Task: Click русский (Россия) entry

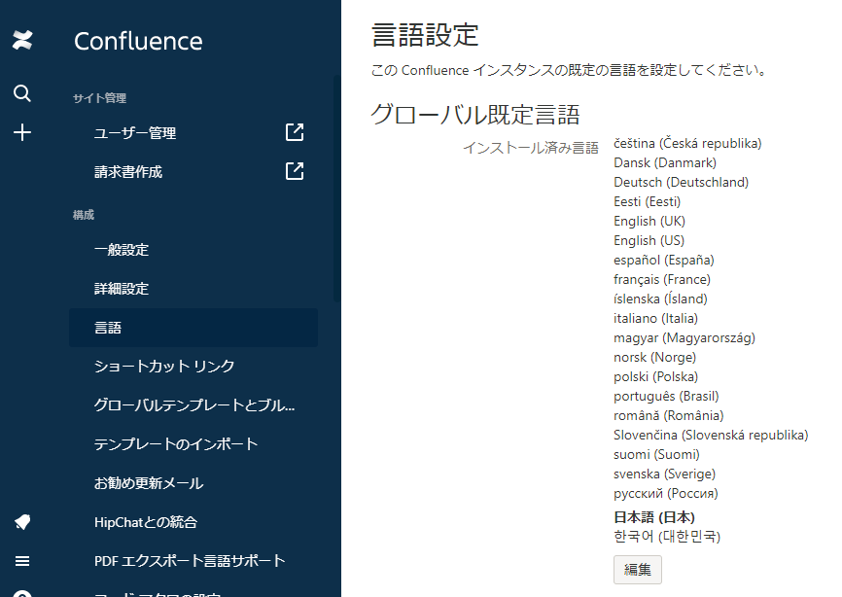Action: (666, 493)
